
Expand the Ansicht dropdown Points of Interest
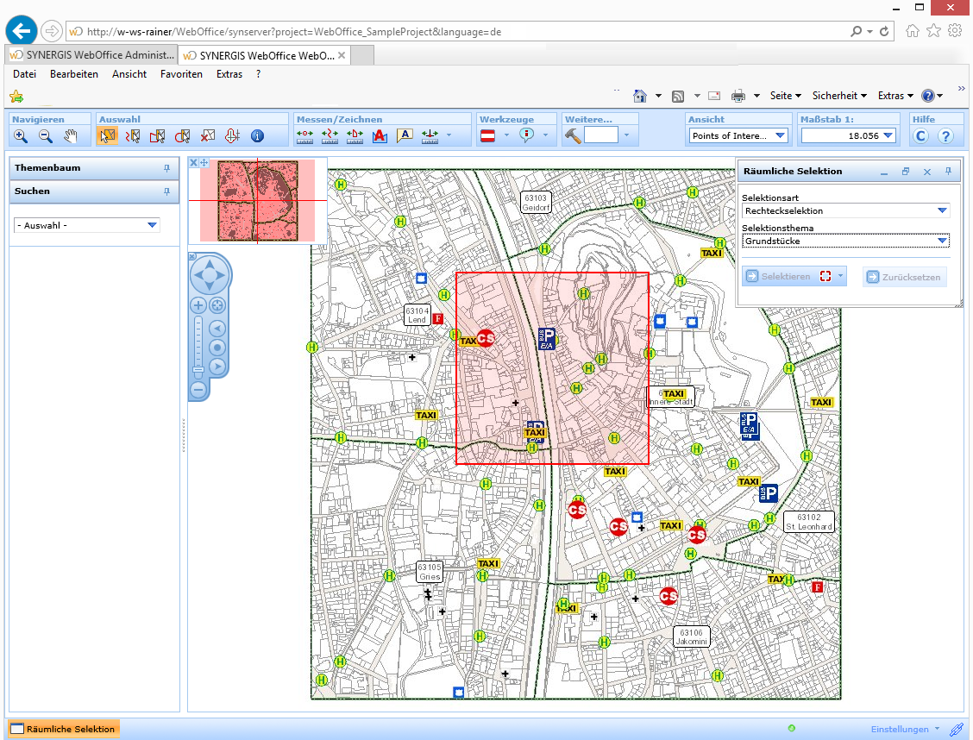pos(780,136)
